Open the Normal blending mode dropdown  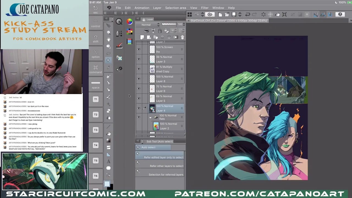(x=150, y=25)
